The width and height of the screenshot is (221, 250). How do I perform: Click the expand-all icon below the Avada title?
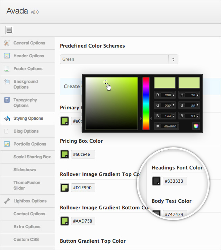[x=9, y=30]
